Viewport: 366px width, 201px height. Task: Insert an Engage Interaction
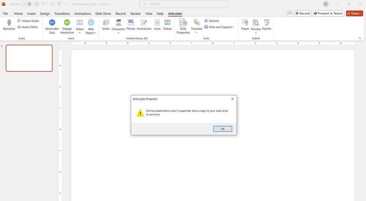tap(67, 27)
